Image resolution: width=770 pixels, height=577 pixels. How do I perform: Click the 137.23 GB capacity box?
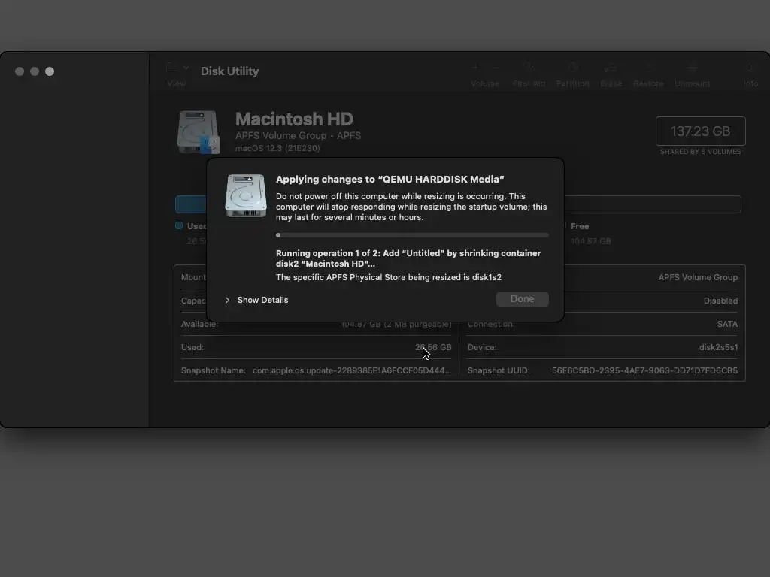tap(700, 131)
